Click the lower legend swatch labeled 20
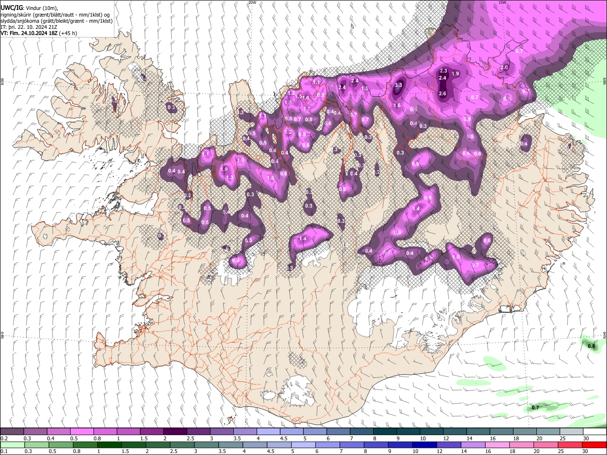This screenshot has width=607, height=455. tap(545, 445)
